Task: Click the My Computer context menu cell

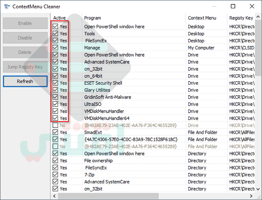Action: click(201, 48)
